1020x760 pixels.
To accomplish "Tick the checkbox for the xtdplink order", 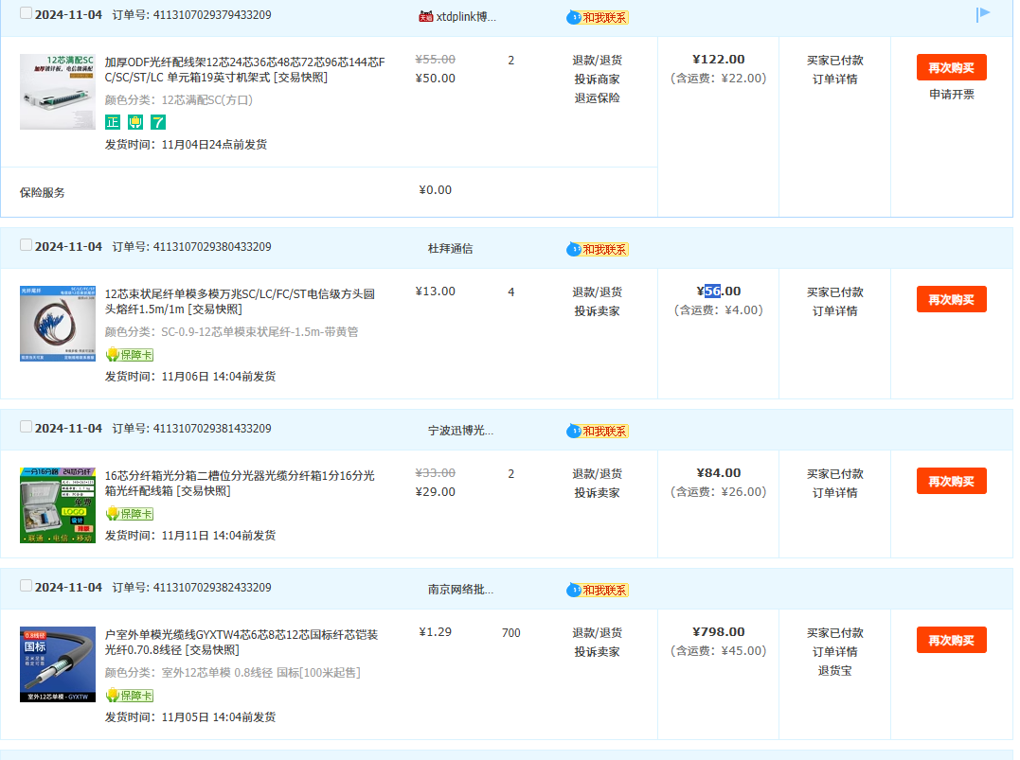I will pos(26,13).
